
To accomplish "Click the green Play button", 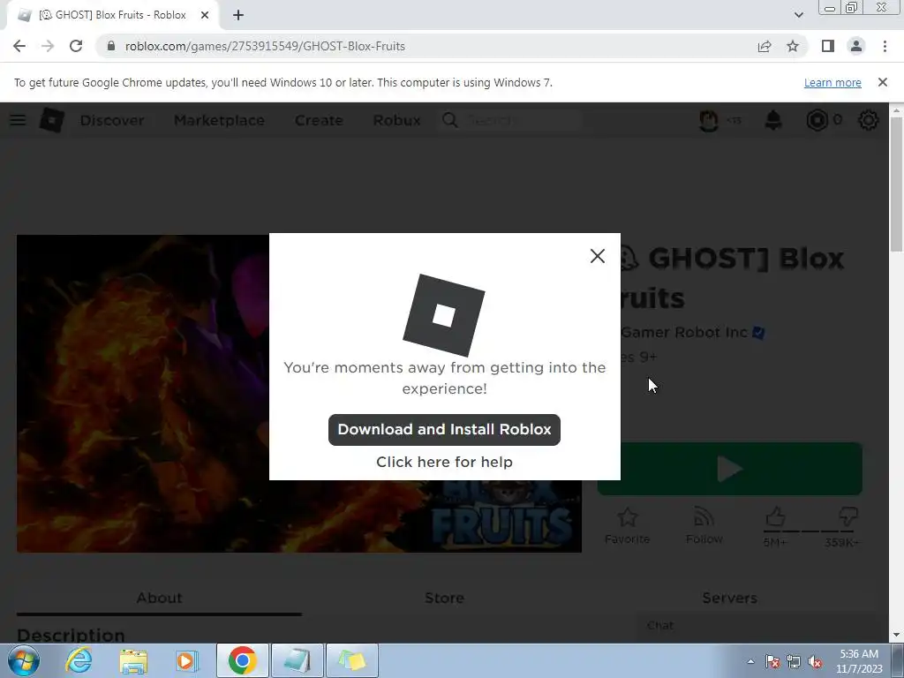I will (x=730, y=469).
